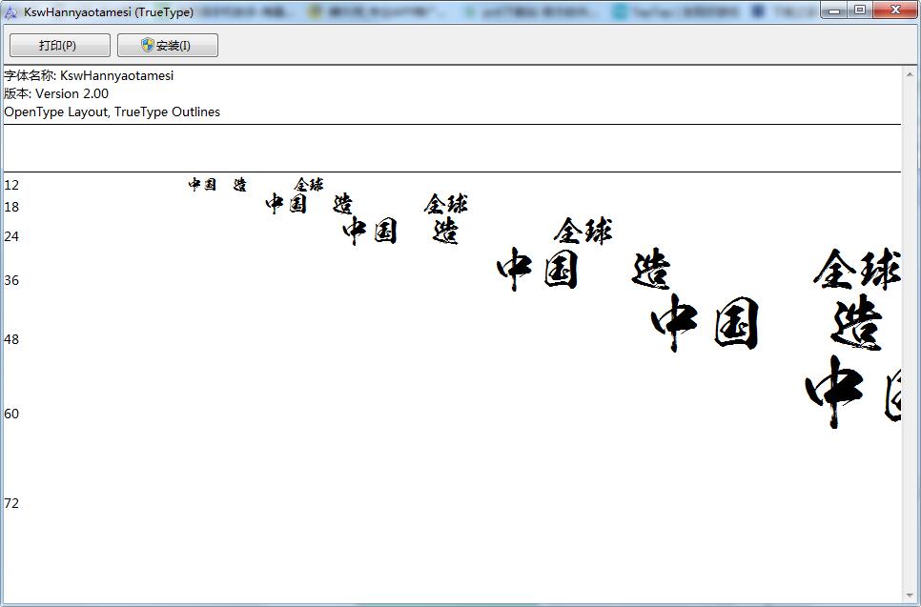Click the 24 point size label
This screenshot has height=607, width=921.
coord(11,236)
